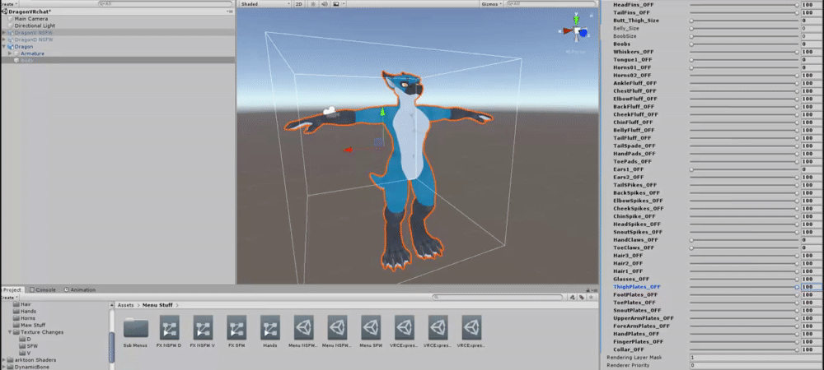Click Menu Stuff in the breadcrumb

[158, 304]
